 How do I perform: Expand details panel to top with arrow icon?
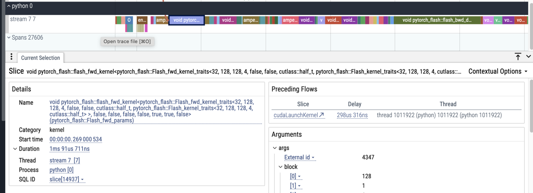518,57
